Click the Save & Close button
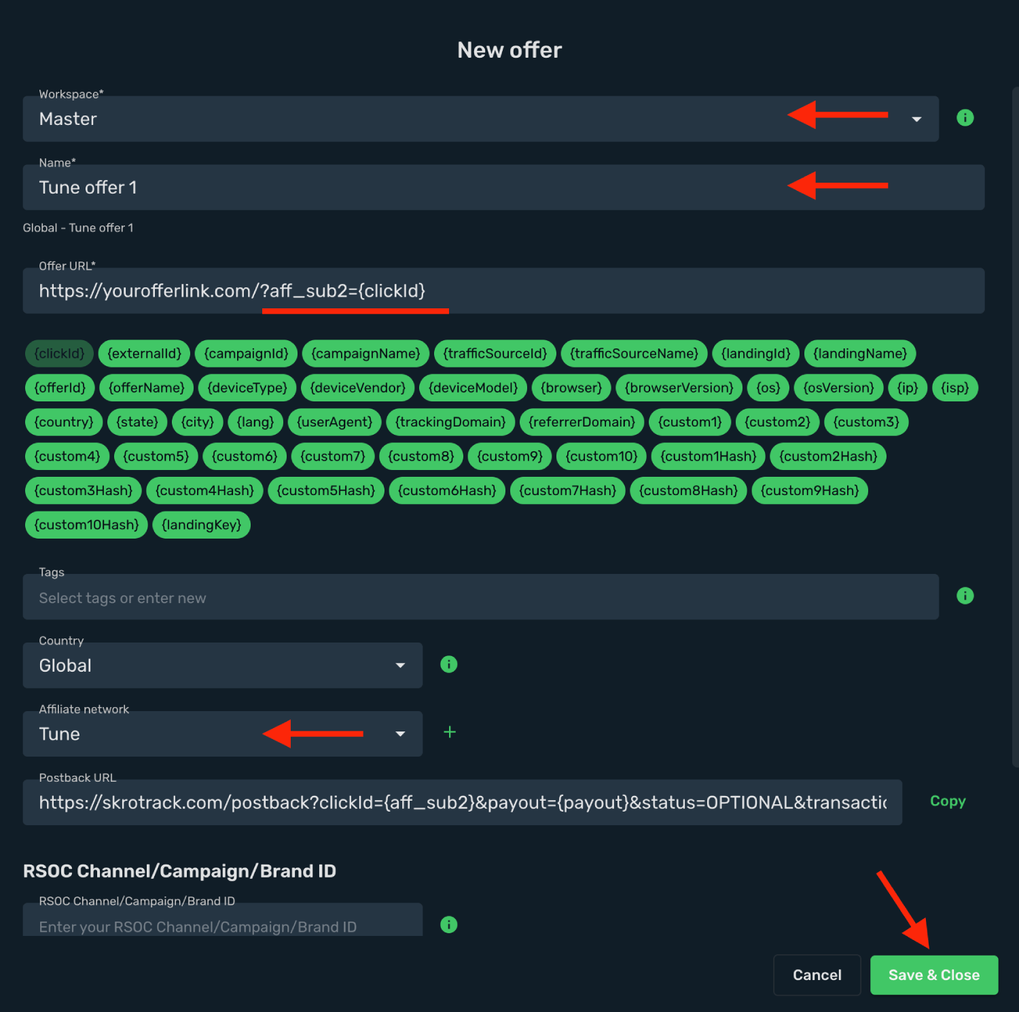The height and width of the screenshot is (1012, 1019). point(934,975)
